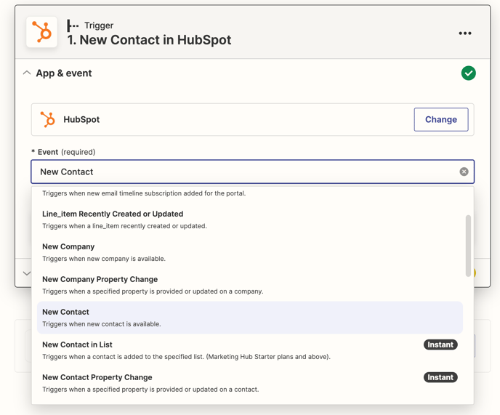Click the Change app button
The image size is (500, 415).
coord(441,120)
